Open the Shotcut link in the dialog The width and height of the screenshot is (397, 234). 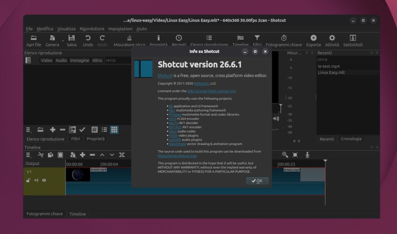pyautogui.click(x=165, y=75)
